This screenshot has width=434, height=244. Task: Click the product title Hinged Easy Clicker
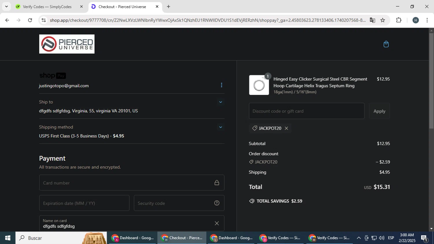coord(320,82)
